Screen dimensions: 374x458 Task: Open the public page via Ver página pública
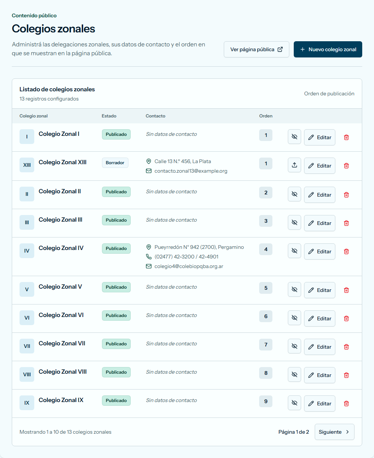[x=257, y=49]
